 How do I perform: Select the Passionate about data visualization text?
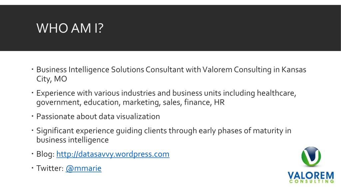tap(98, 116)
